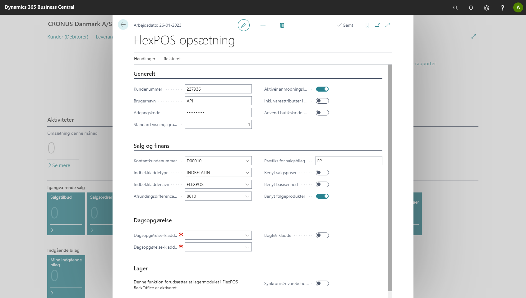Click Adgangskode password field
Image resolution: width=526 pixels, height=298 pixels.
pos(218,113)
